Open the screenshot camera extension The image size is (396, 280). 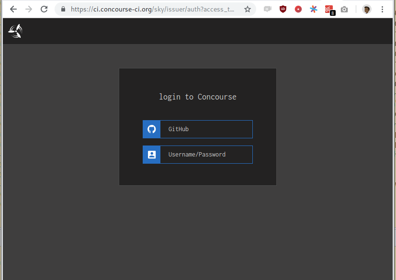click(344, 9)
